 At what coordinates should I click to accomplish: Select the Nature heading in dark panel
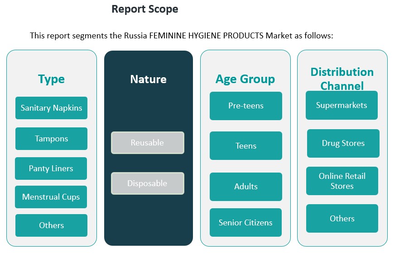pos(148,80)
